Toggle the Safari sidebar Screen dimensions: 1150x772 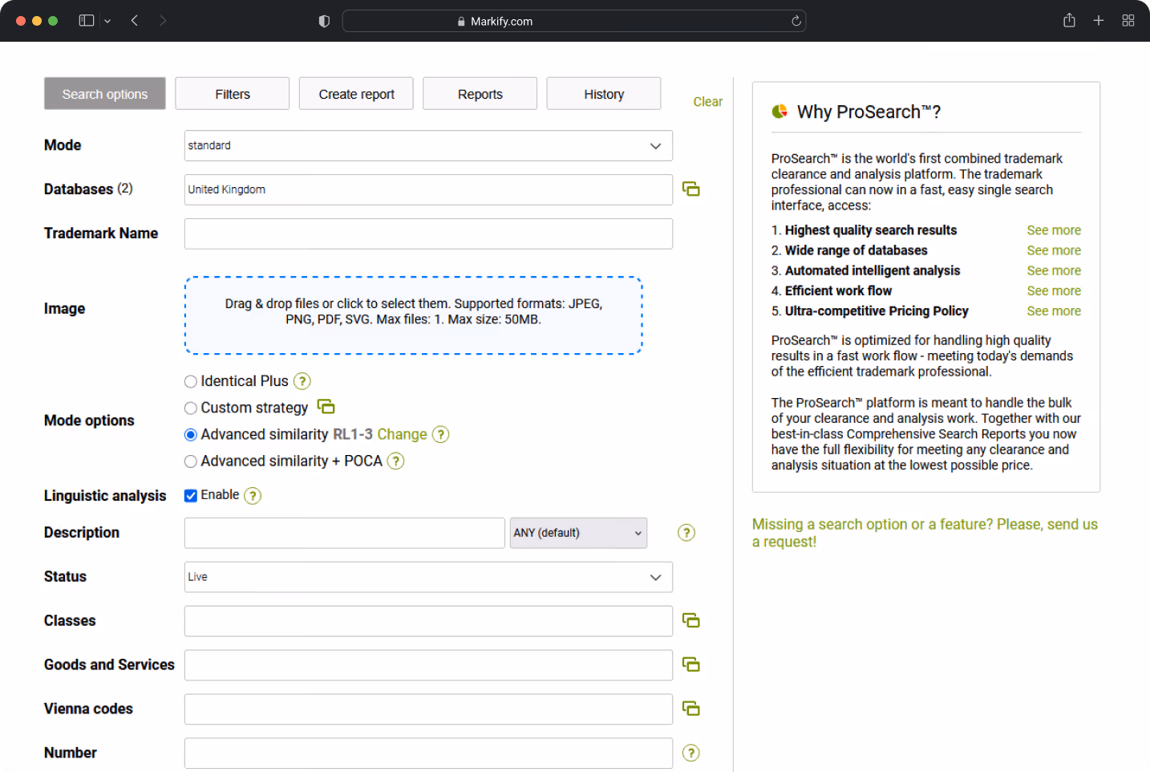tap(87, 21)
